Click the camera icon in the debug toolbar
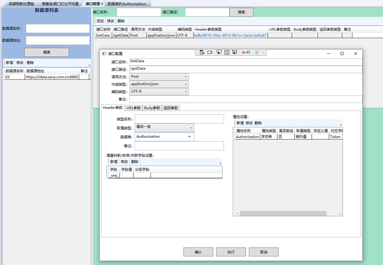The height and width of the screenshot is (265, 383). point(210,52)
